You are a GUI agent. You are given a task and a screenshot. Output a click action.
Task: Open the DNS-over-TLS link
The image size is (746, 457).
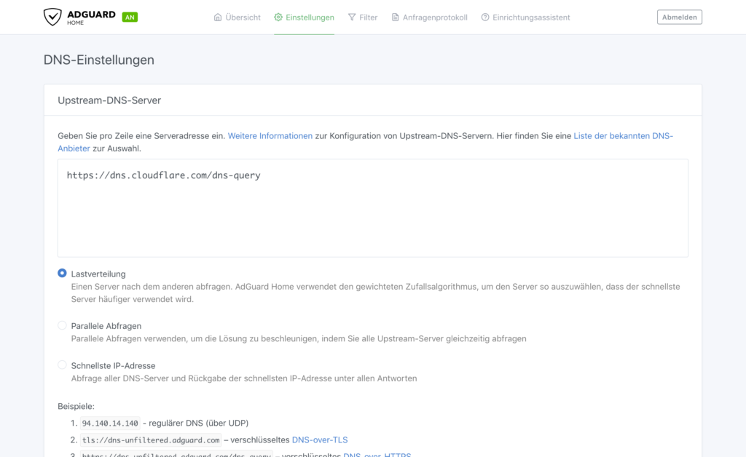pos(320,440)
